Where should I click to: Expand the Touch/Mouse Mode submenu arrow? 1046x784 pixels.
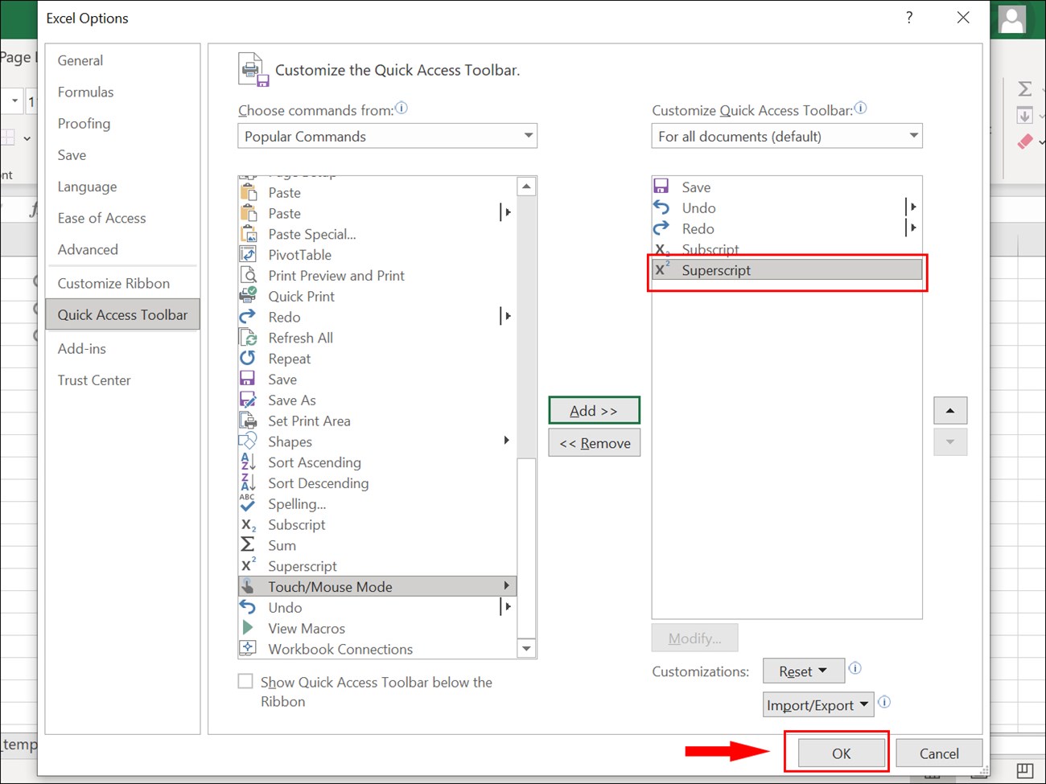coord(506,586)
